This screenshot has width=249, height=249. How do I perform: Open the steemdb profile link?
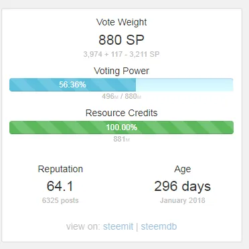[159, 226]
